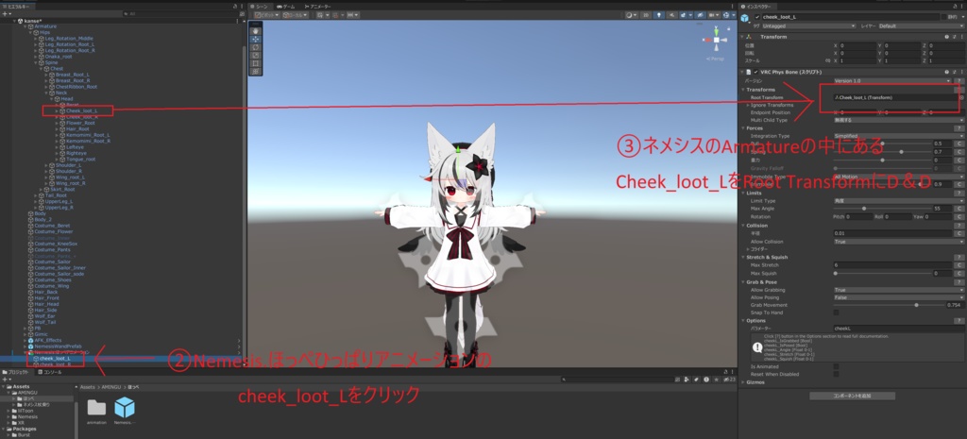Toggle 2D view mode in the scene toolbar
This screenshot has width=967, height=439.
click(646, 15)
